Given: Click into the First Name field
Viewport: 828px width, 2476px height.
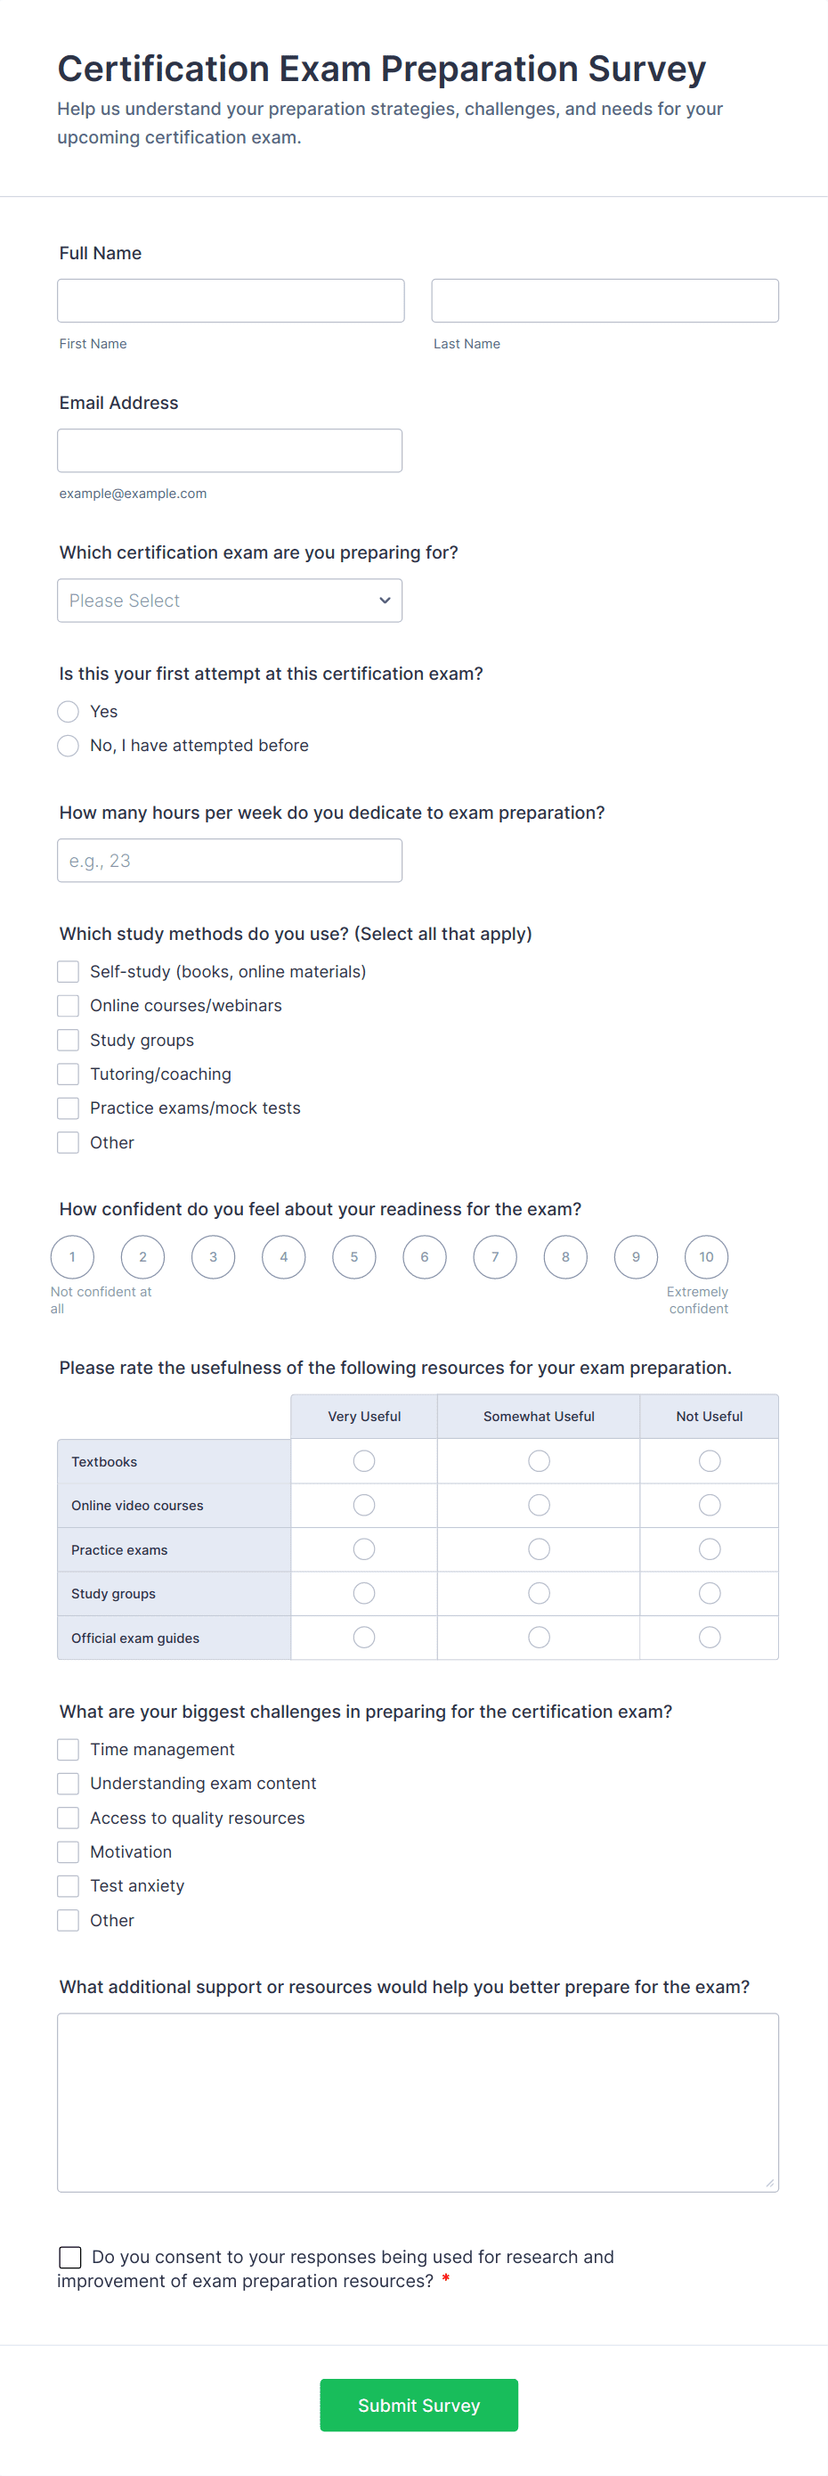Looking at the screenshot, I should pos(231,300).
